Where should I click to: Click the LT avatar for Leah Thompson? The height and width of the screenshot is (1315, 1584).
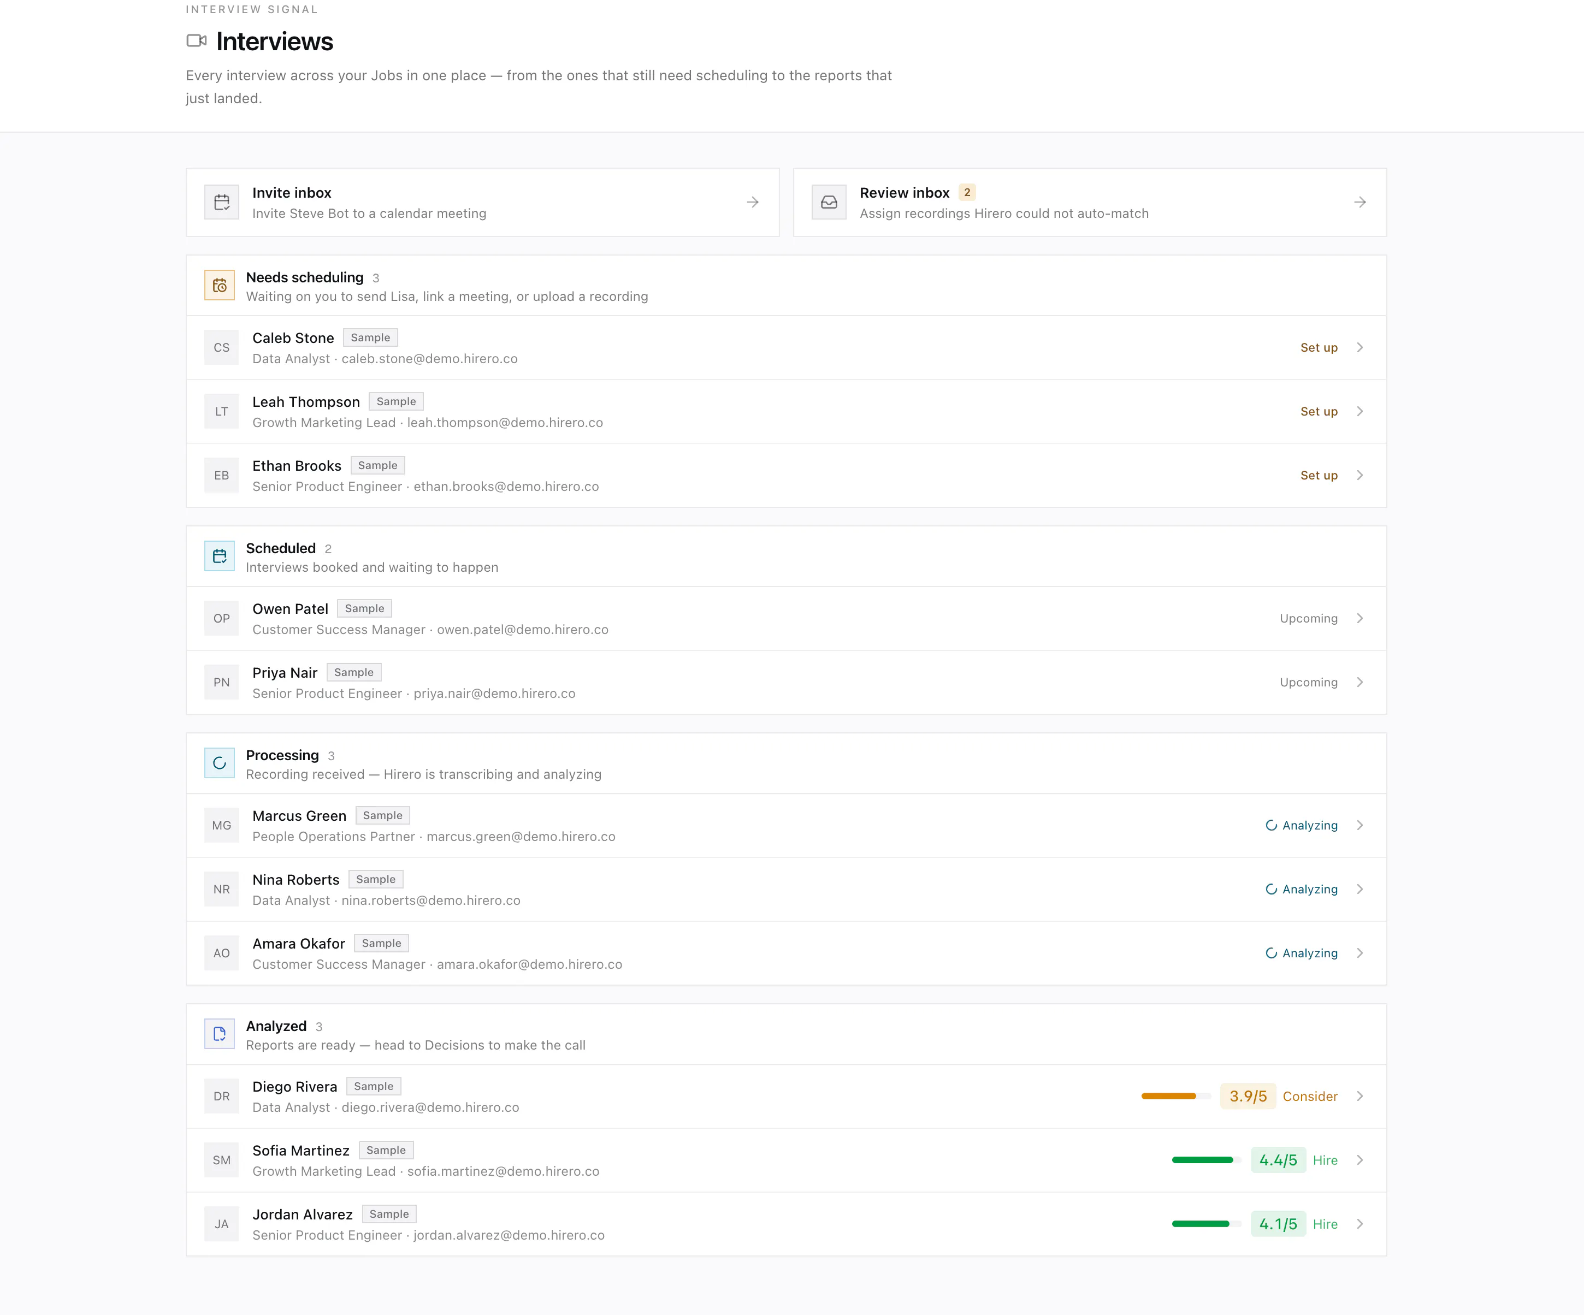click(222, 412)
